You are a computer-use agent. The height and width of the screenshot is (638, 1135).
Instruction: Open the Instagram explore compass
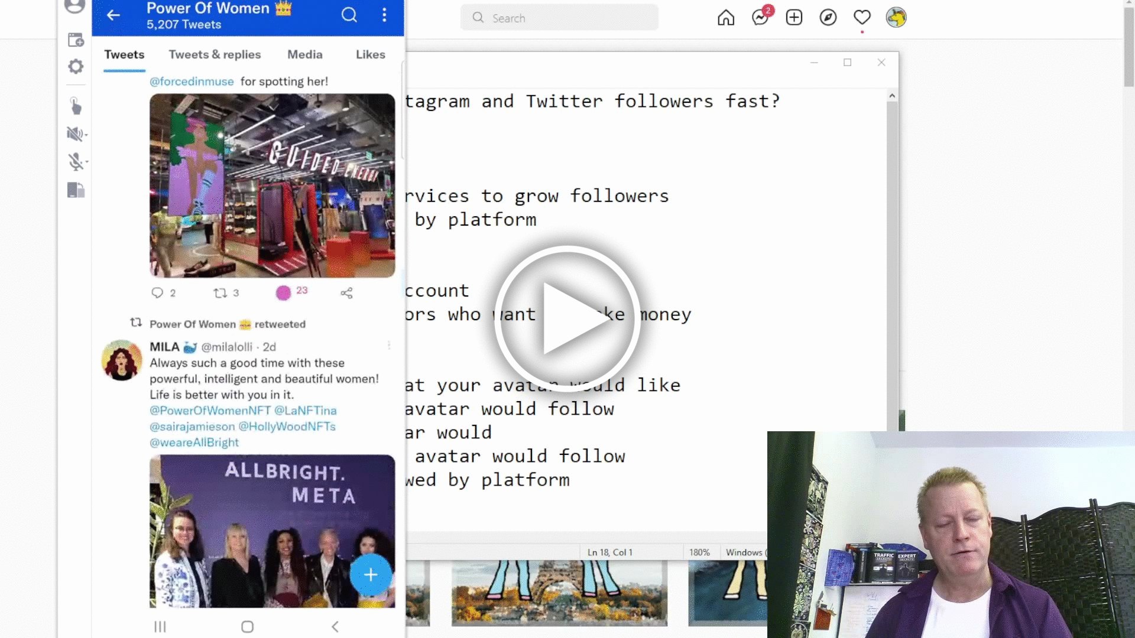(828, 18)
